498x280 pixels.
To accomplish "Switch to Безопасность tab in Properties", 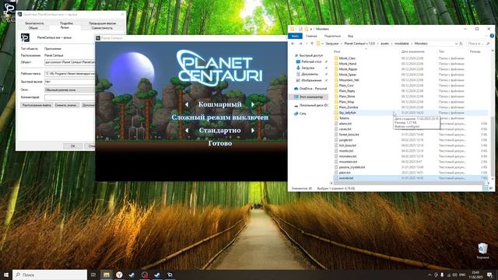I will click(x=34, y=23).
